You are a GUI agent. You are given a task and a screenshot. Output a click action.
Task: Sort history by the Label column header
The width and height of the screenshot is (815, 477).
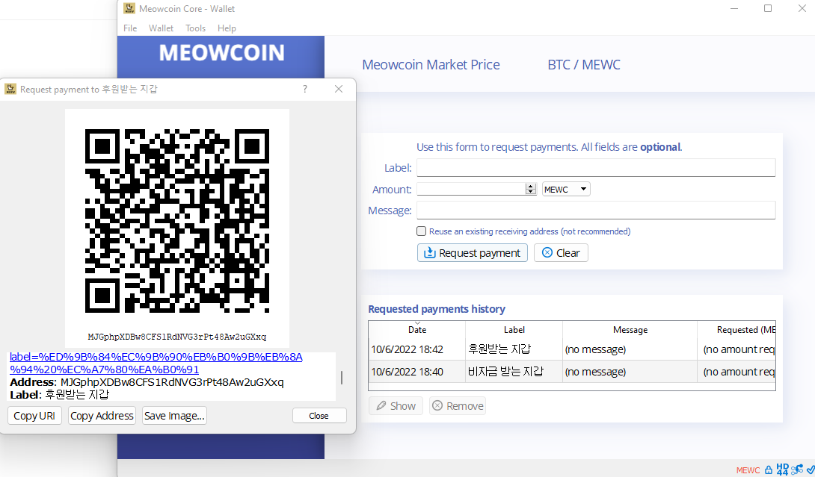click(x=514, y=330)
